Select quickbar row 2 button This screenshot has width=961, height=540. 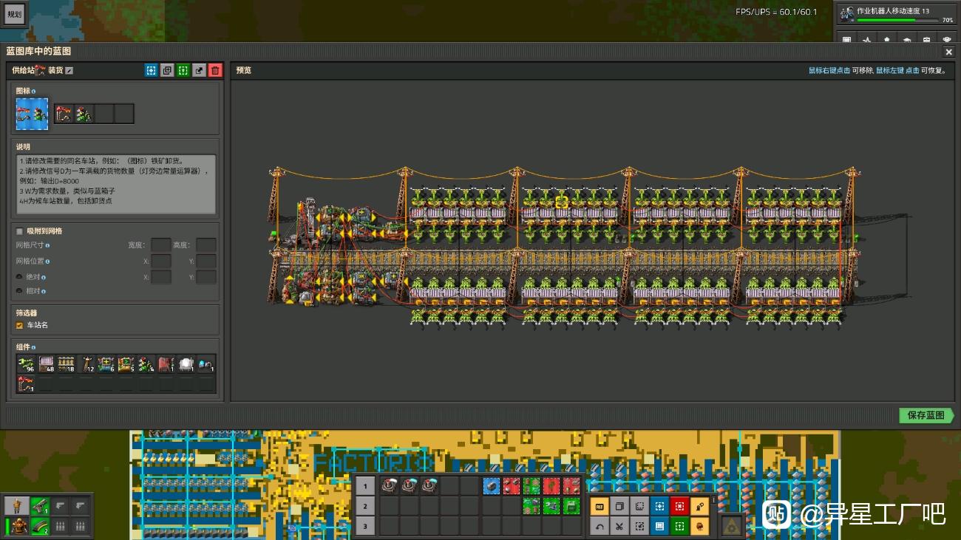364,506
